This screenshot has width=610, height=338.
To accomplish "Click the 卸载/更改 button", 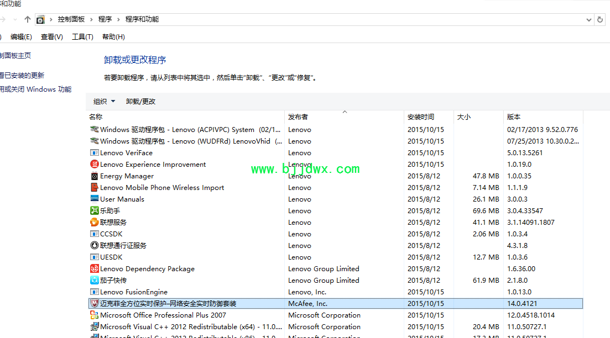I will 140,102.
